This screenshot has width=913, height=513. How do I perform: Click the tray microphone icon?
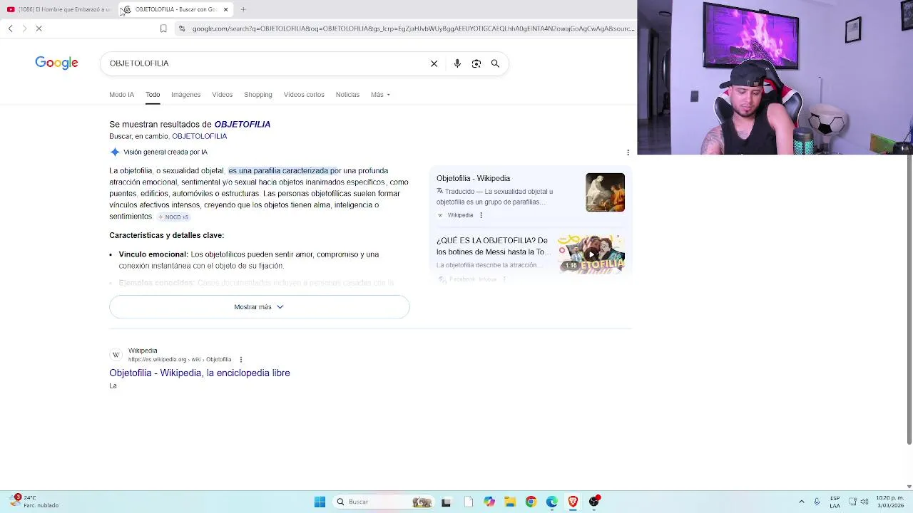pyautogui.click(x=817, y=502)
